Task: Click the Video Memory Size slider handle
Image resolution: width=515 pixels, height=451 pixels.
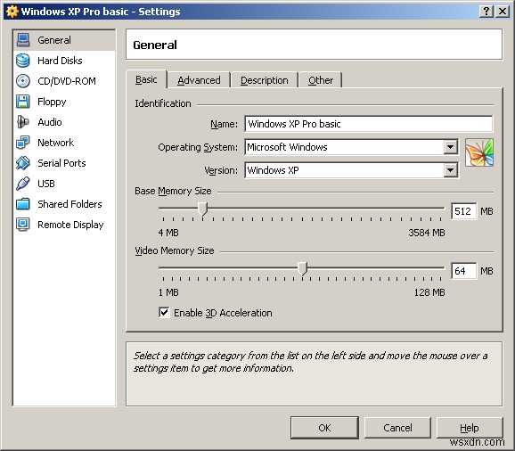Action: pyautogui.click(x=302, y=268)
